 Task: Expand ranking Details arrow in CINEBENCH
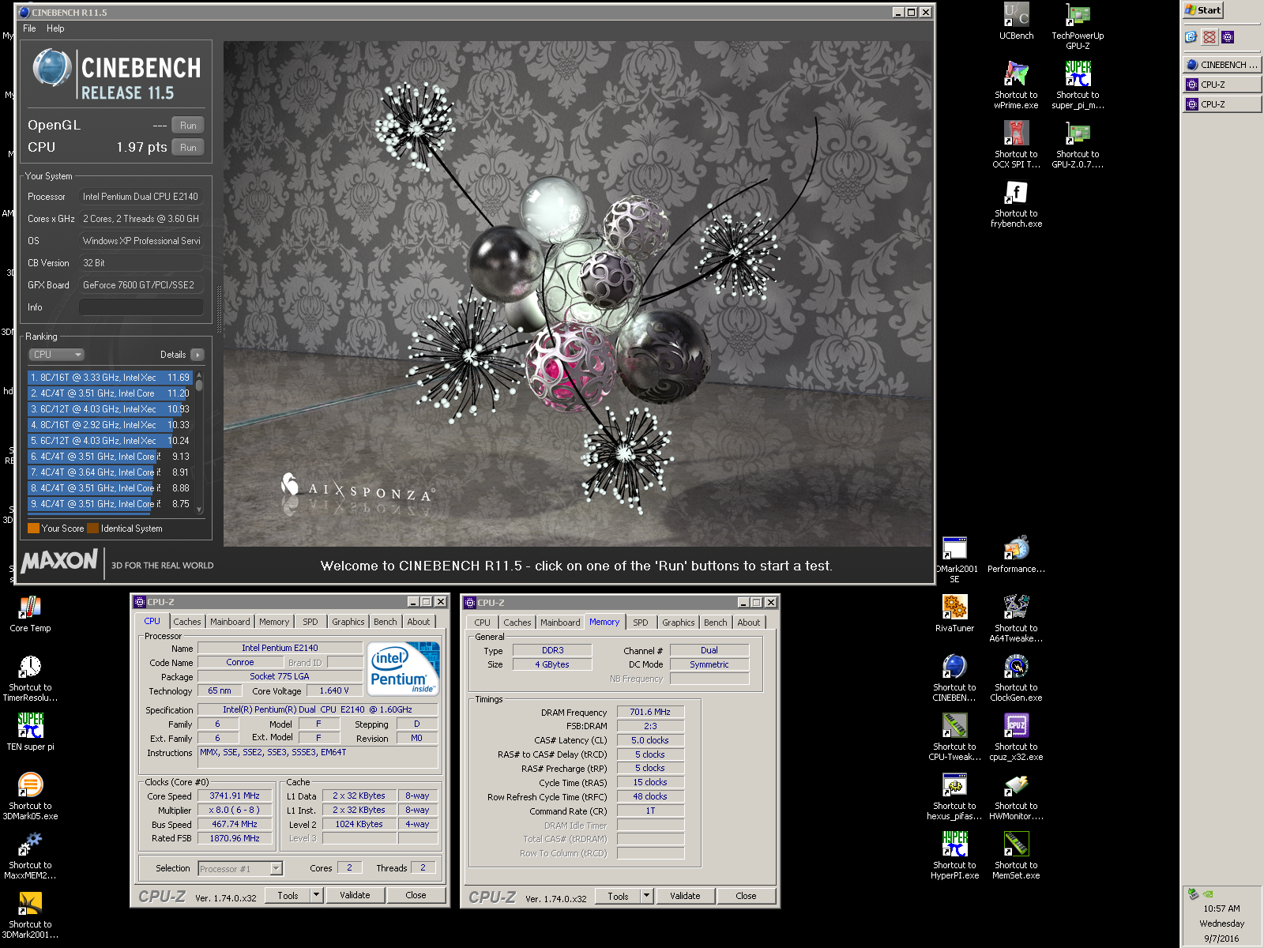[197, 355]
